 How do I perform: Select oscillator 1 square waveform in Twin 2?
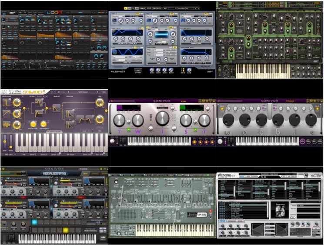coord(7,102)
